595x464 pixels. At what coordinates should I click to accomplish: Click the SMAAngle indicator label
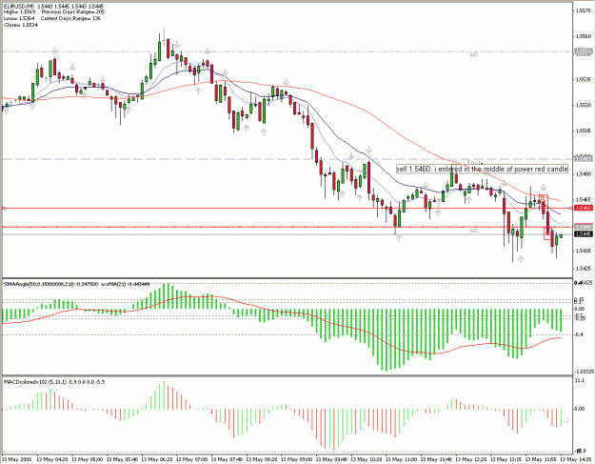(76, 284)
